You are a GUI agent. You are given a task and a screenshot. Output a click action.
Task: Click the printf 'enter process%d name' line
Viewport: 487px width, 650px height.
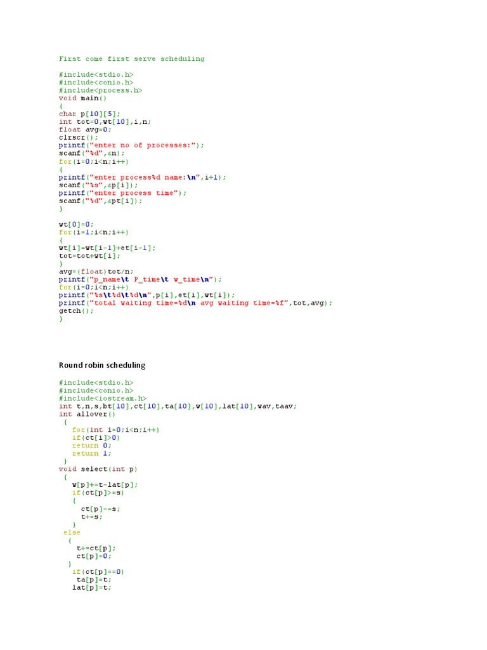[143, 178]
